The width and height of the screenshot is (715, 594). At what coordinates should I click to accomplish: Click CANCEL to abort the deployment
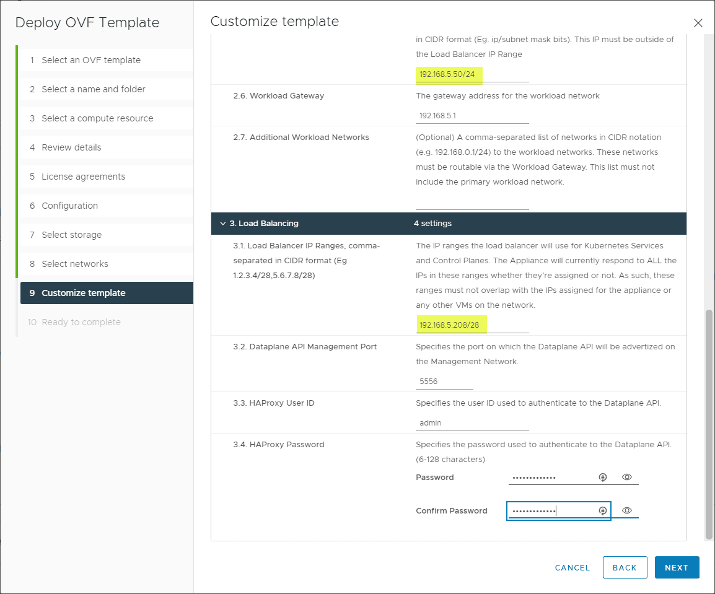point(571,567)
